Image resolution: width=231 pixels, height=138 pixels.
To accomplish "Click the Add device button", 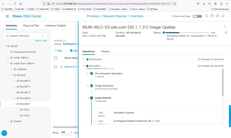I will pyautogui.click(x=74, y=51).
